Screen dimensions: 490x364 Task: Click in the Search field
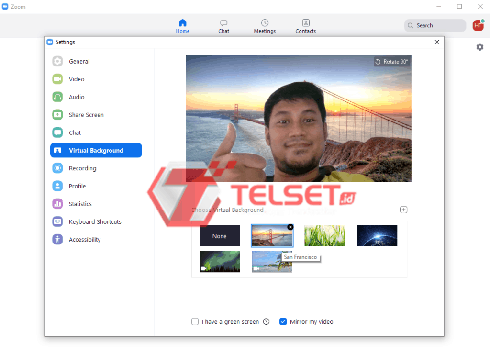[438, 26]
